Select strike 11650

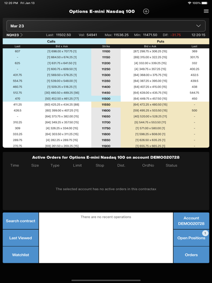(106, 116)
